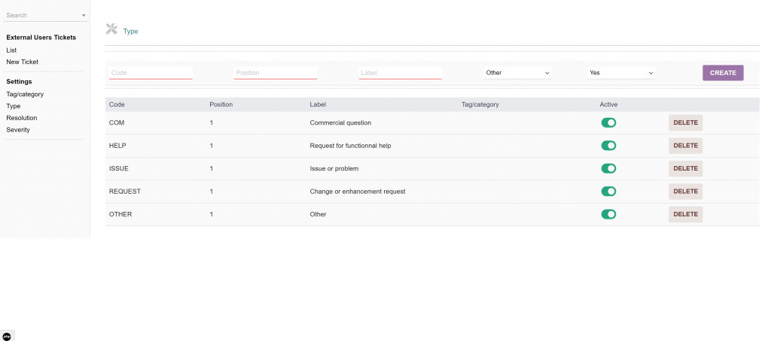The height and width of the screenshot is (341, 771).
Task: Click the Change or enhancement request label
Action: (358, 192)
